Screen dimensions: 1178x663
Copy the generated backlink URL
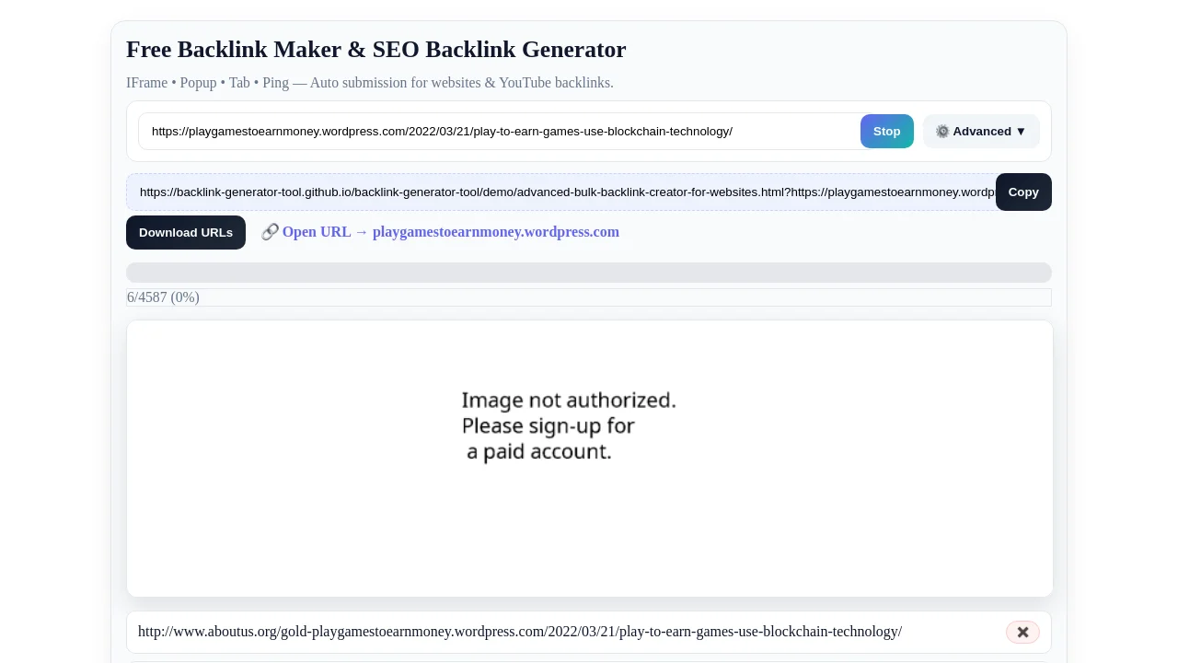pyautogui.click(x=1023, y=192)
